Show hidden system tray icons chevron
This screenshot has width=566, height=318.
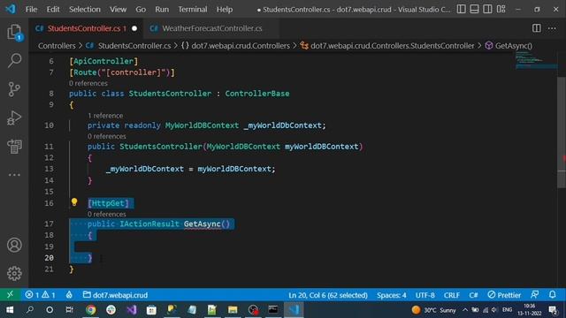(465, 310)
